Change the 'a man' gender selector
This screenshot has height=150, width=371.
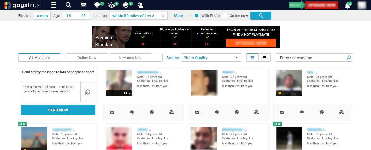(x=42, y=16)
